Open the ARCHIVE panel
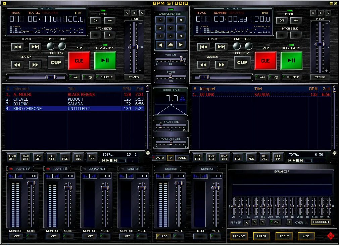Image resolution: width=339 pixels, height=245 pixels. point(239,236)
